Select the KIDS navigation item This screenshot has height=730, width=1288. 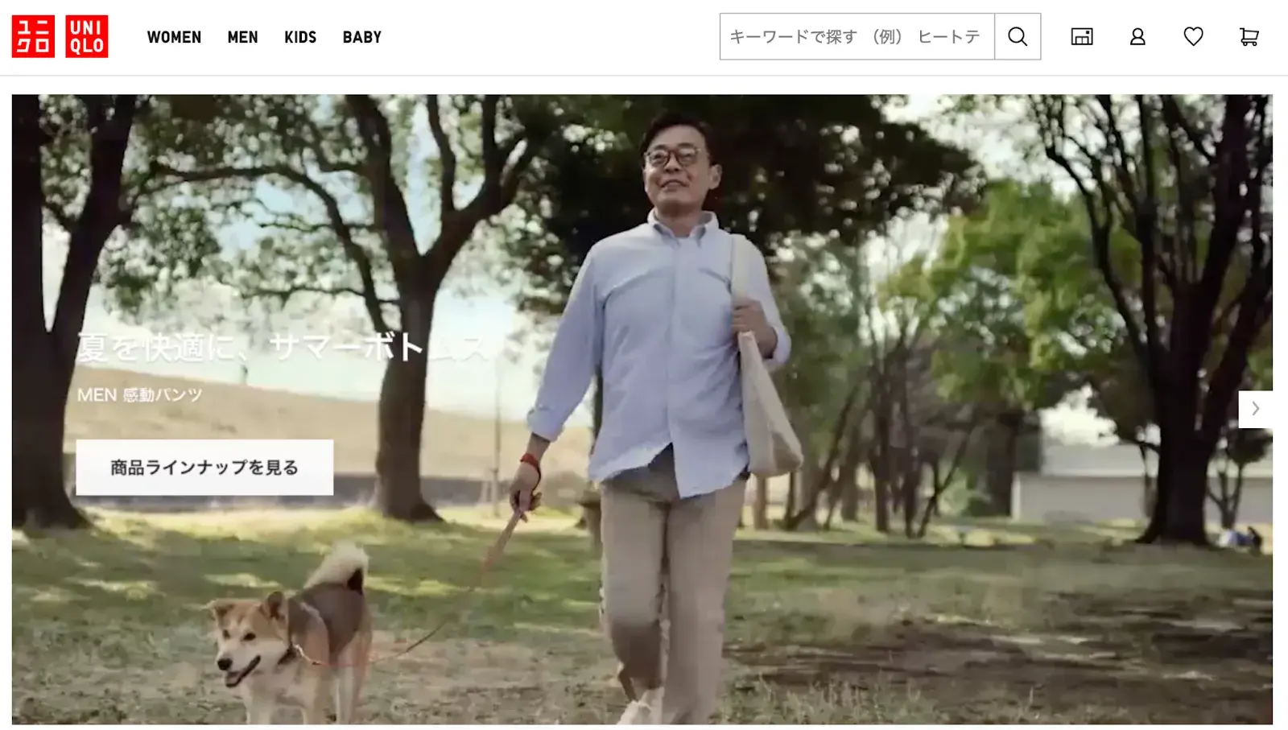[x=300, y=37]
